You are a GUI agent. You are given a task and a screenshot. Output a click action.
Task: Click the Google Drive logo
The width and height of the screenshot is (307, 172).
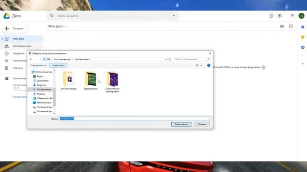pyautogui.click(x=7, y=16)
